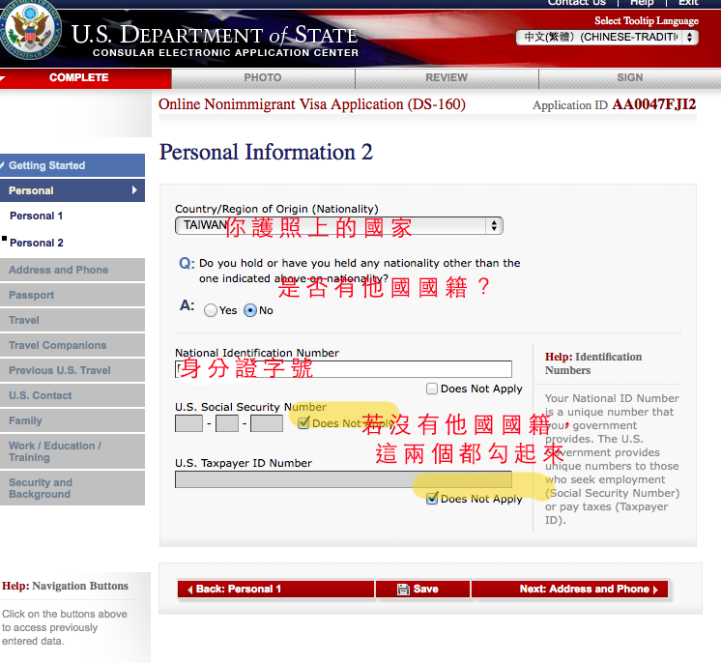Screen dimensions: 721x663
Task: Click the Exit link
Action: click(x=688, y=3)
